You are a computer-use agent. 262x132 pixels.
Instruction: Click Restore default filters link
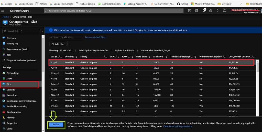point(96,37)
